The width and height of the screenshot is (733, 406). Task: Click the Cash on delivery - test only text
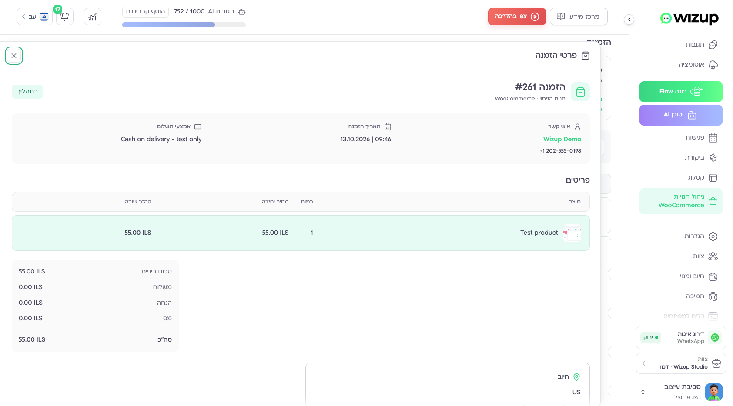(161, 139)
